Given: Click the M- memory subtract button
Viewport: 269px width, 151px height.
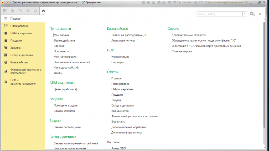Looking at the screenshot, I should [190, 3].
